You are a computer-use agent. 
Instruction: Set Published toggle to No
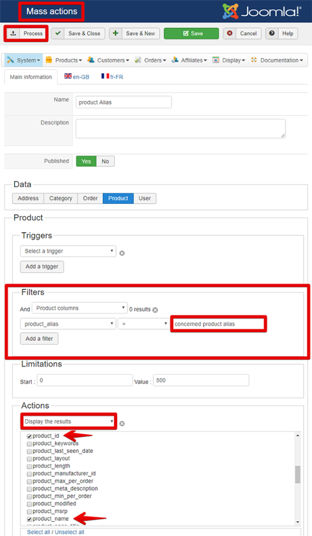pyautogui.click(x=105, y=161)
